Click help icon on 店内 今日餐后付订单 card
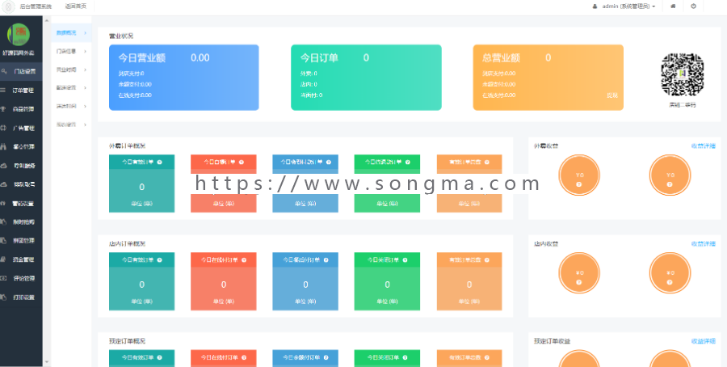 [326, 260]
